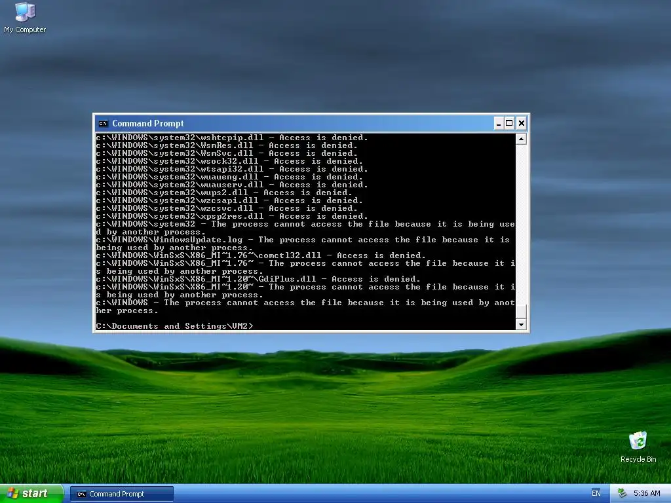Click the C:\Documents and Settings\VM2> prompt
671x503 pixels.
(174, 326)
